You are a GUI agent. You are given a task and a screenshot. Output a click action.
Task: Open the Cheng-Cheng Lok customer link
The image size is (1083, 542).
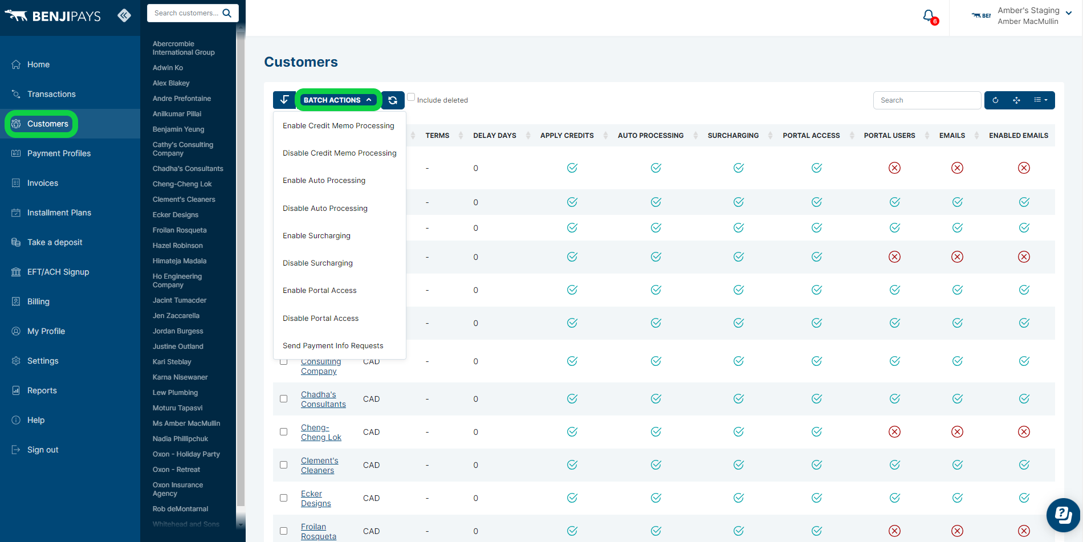point(321,432)
